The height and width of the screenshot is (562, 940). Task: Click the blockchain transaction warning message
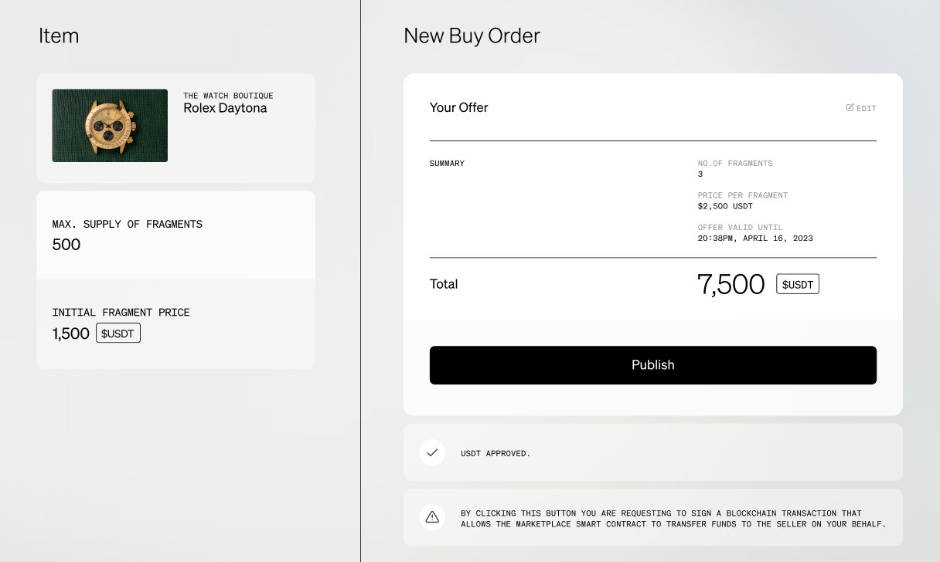(673, 519)
